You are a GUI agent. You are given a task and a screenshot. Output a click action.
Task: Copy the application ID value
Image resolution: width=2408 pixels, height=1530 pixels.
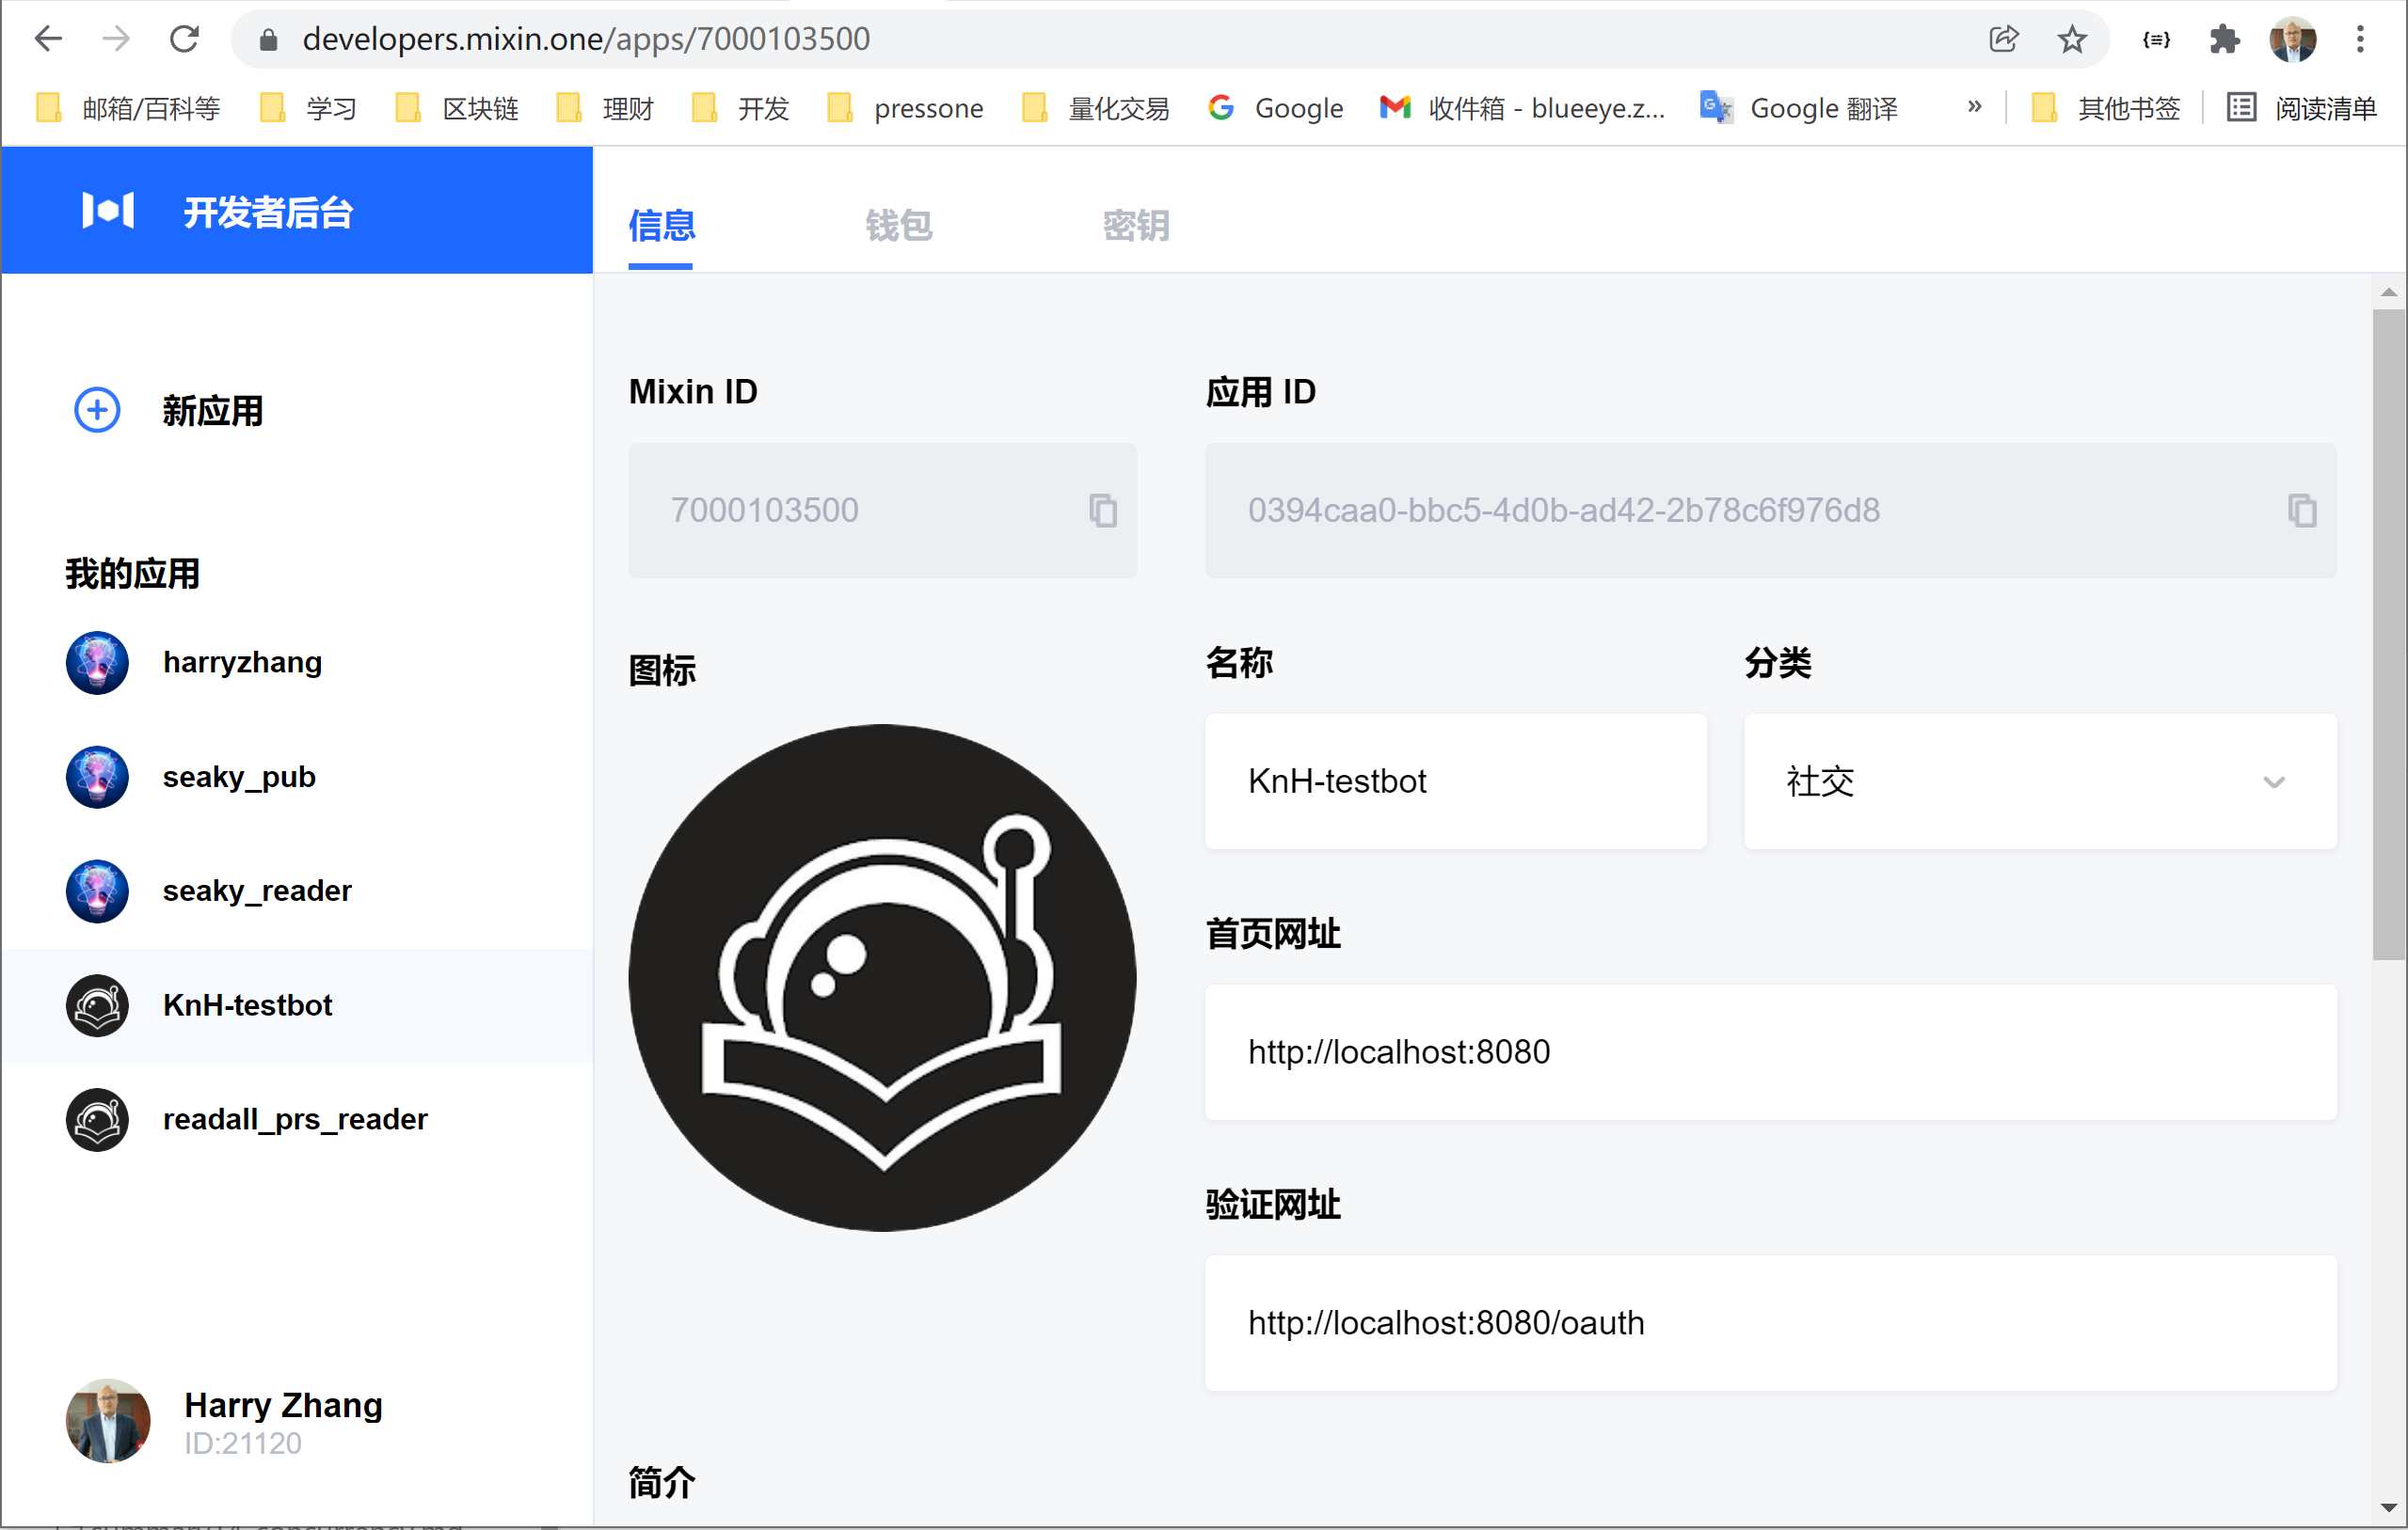[x=2301, y=511]
